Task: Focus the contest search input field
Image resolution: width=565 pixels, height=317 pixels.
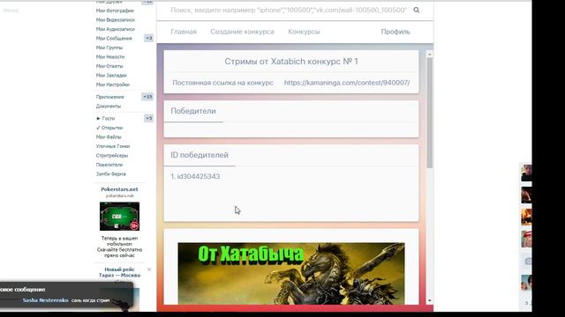Action: (x=289, y=10)
